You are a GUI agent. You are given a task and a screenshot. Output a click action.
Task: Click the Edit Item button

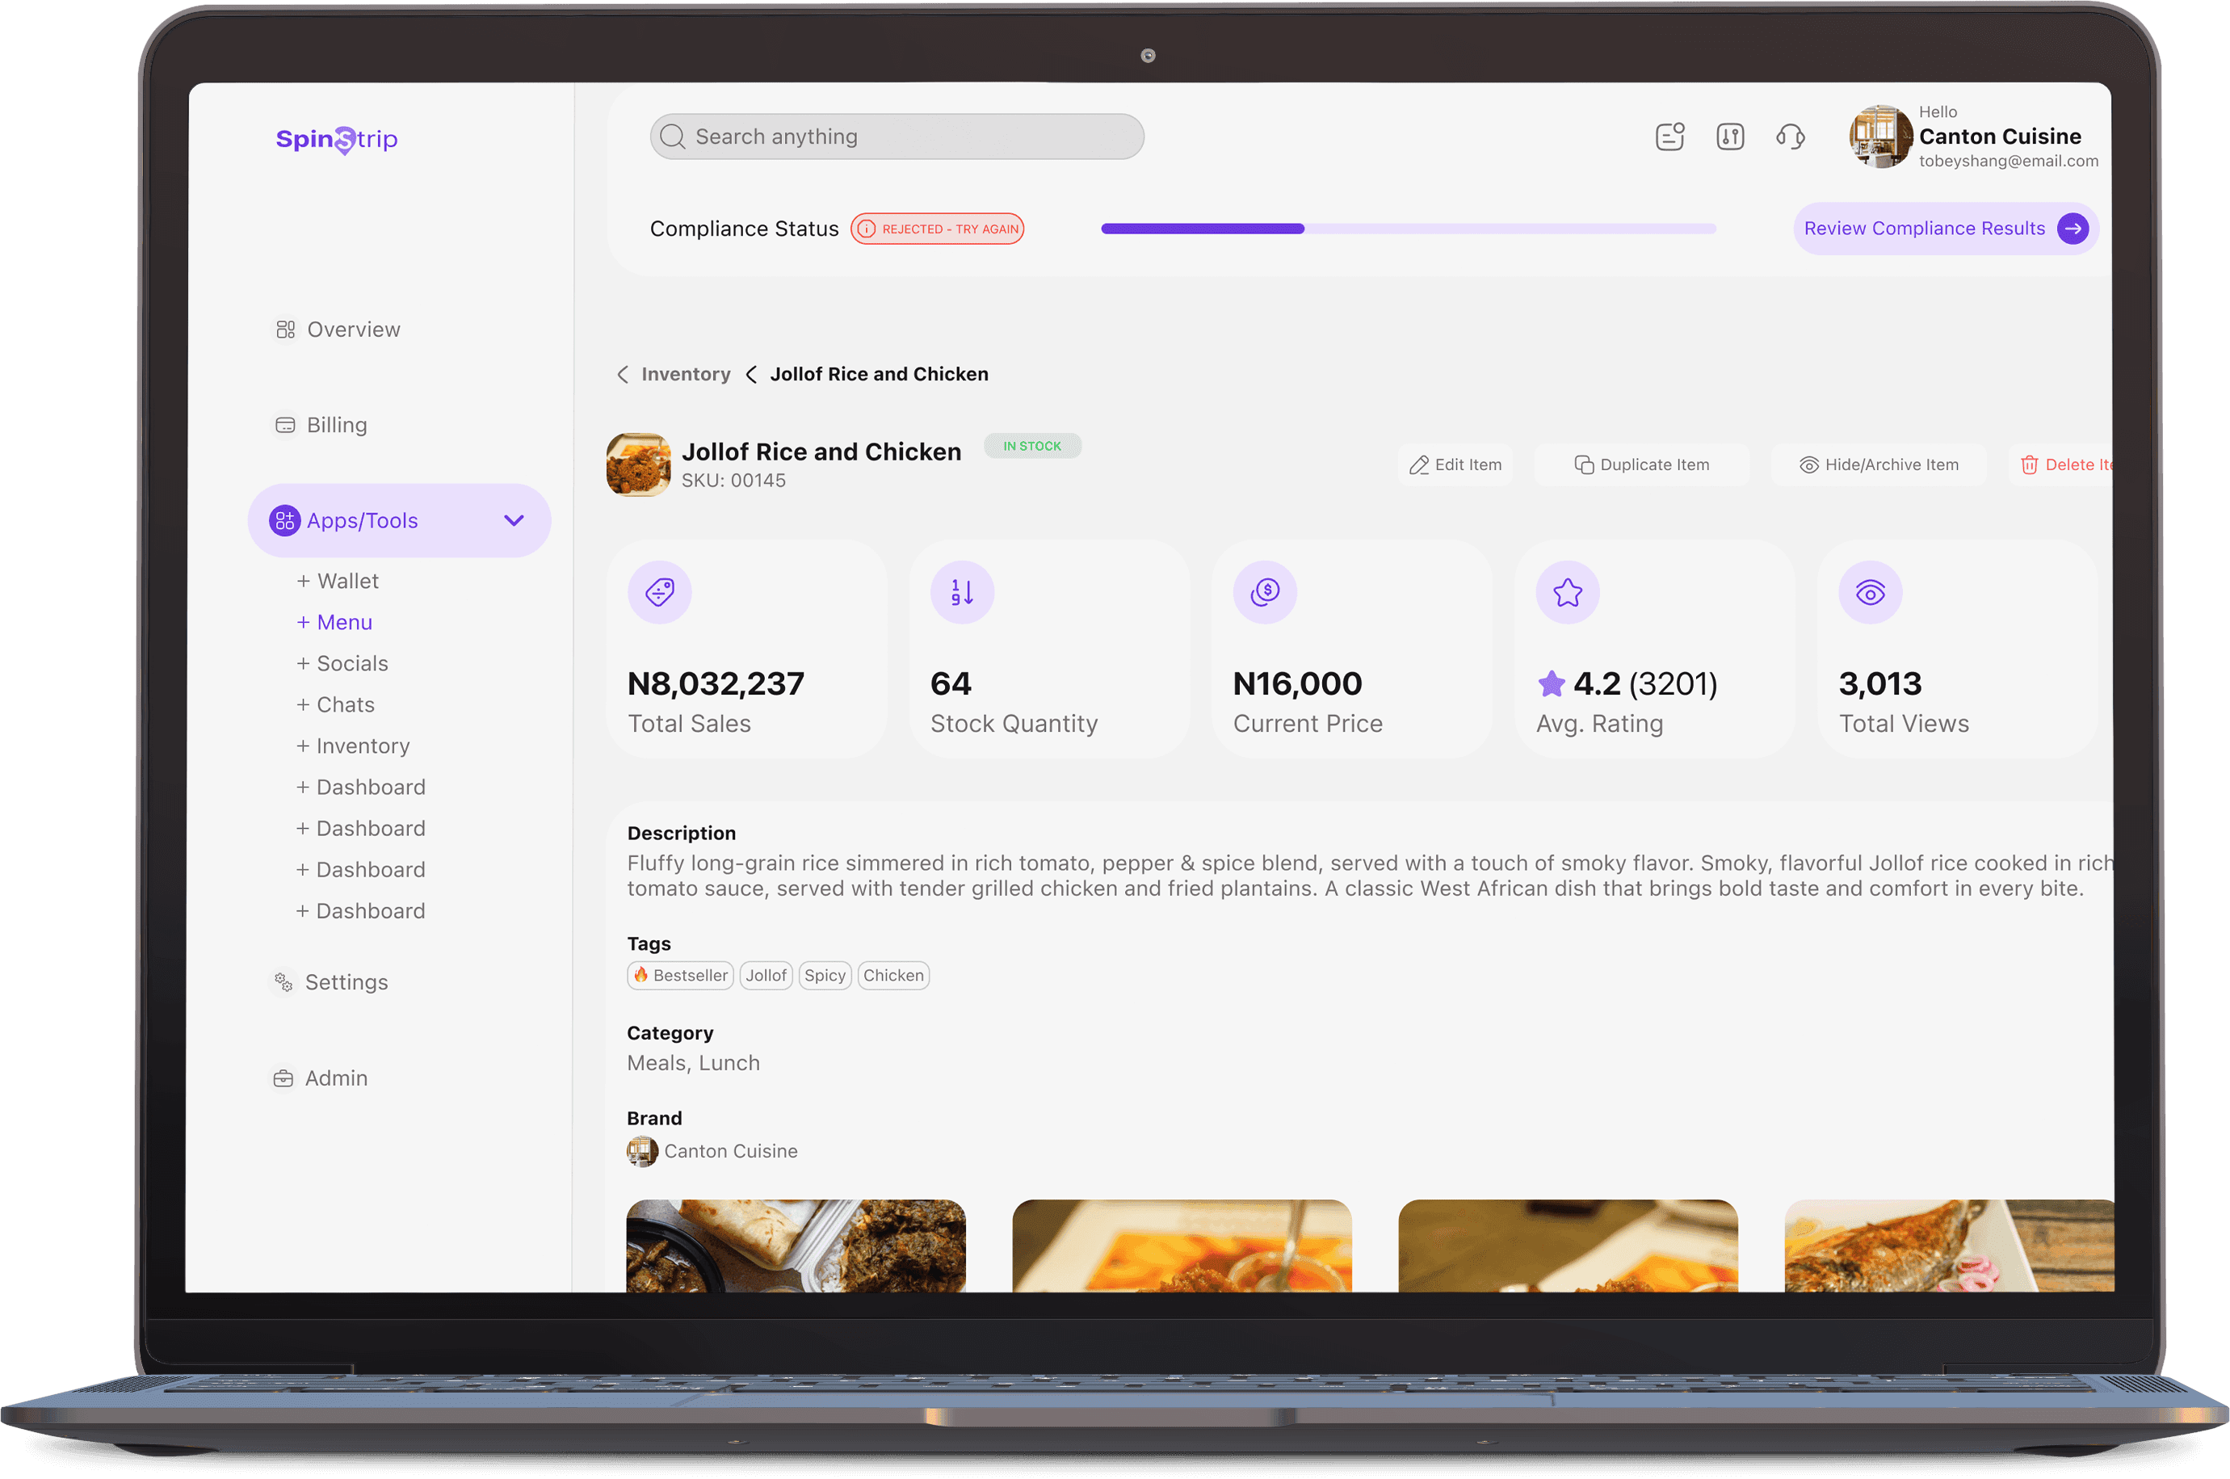tap(1455, 465)
